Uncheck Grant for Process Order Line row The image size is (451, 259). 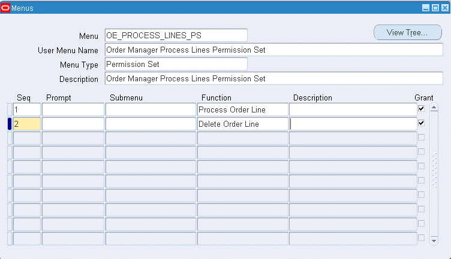(x=421, y=109)
